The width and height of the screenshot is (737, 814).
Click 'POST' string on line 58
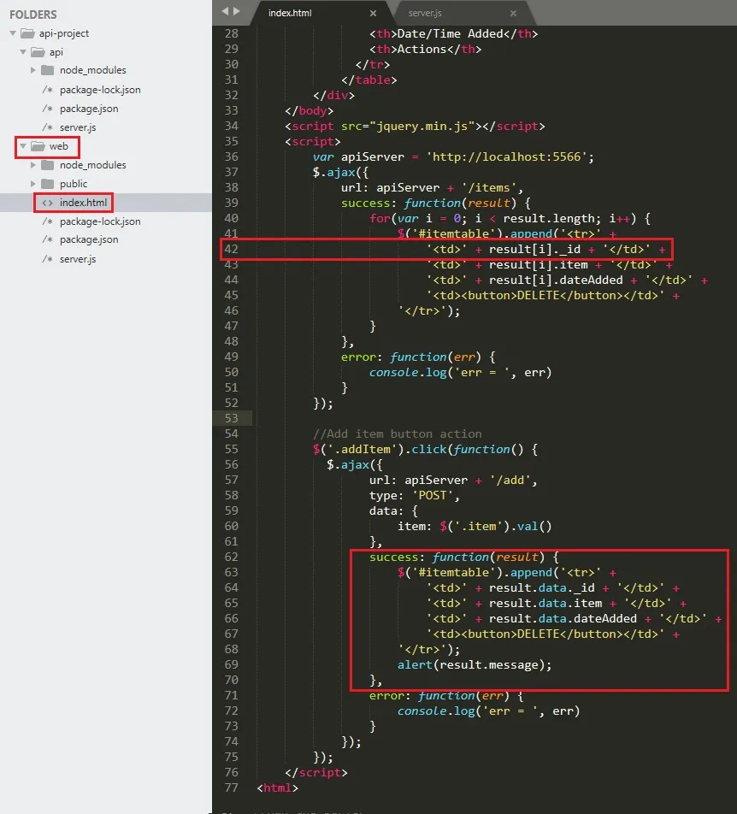click(433, 495)
